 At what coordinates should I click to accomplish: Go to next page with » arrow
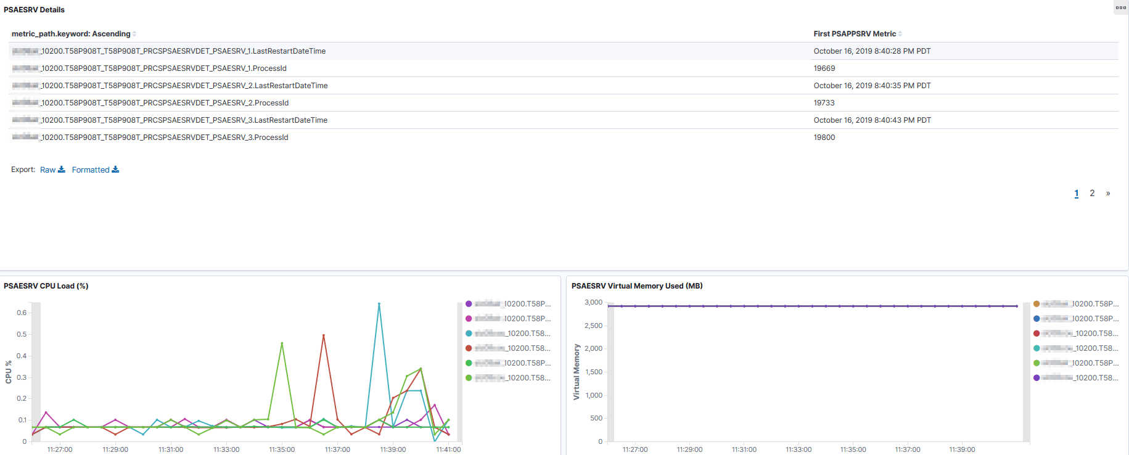1108,193
